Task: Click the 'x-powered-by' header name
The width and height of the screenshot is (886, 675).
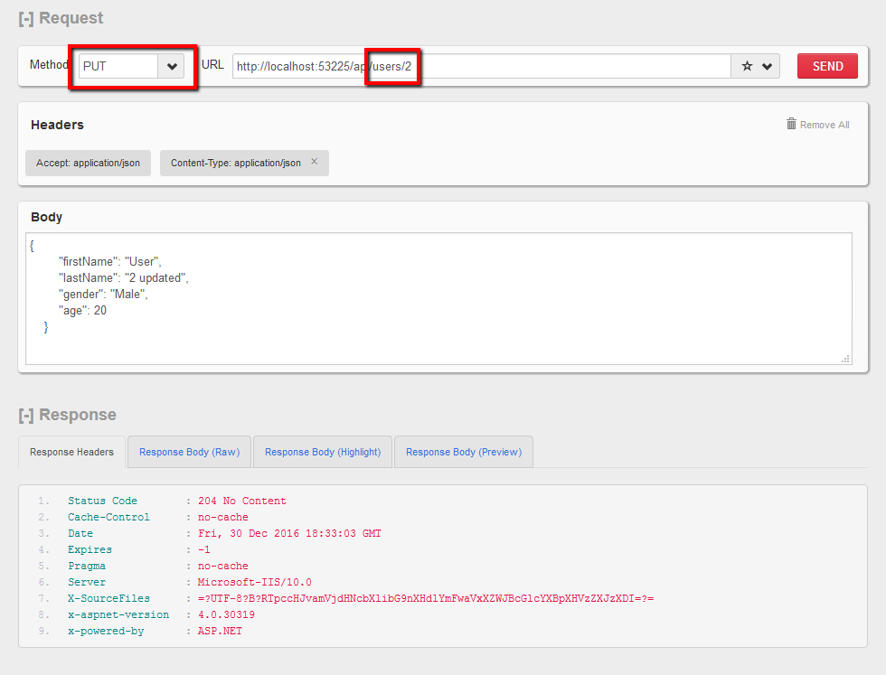Action: [106, 631]
